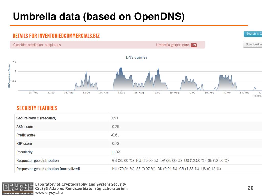Click the '27. Aug' axis label
Image resolution: width=262 pixels, height=196 pixels.
pos(104,93)
